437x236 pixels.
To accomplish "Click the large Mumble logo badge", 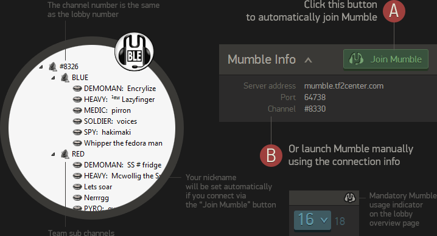I will (x=134, y=52).
